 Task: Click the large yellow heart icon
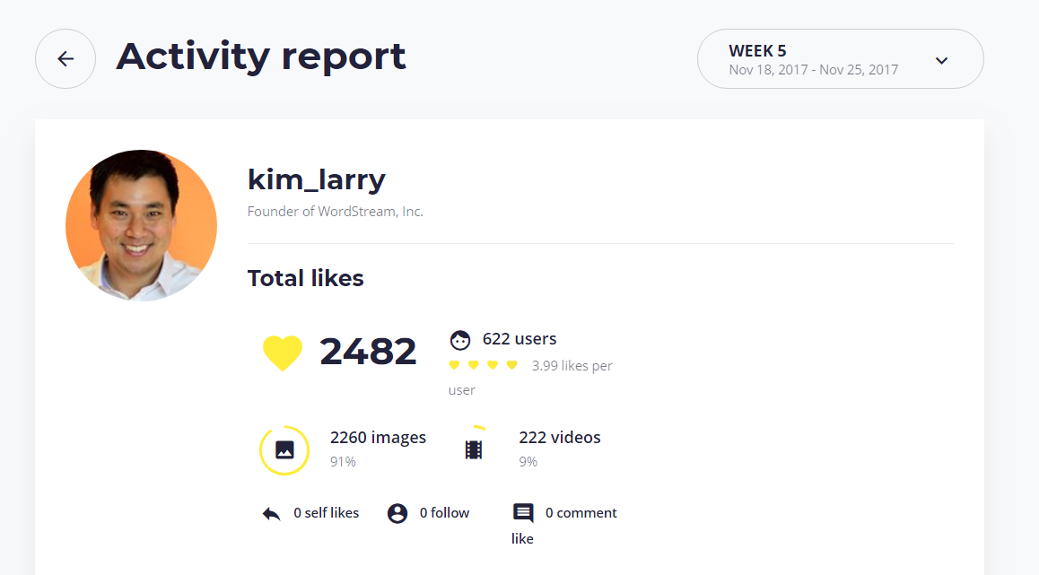(283, 353)
